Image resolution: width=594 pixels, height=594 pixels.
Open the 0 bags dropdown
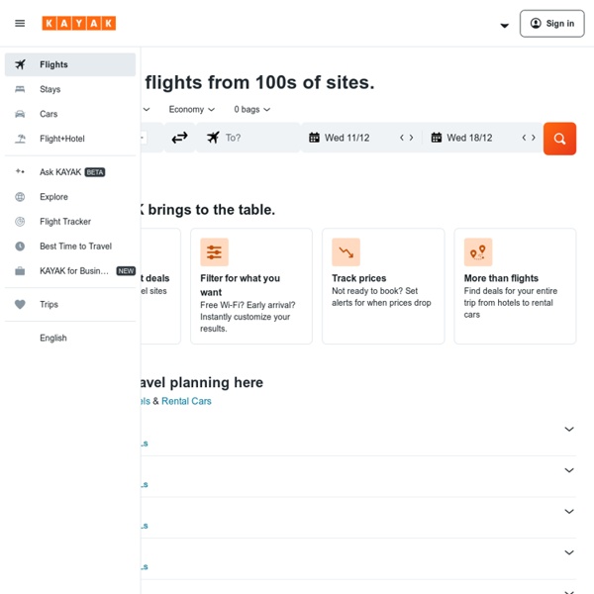251,110
